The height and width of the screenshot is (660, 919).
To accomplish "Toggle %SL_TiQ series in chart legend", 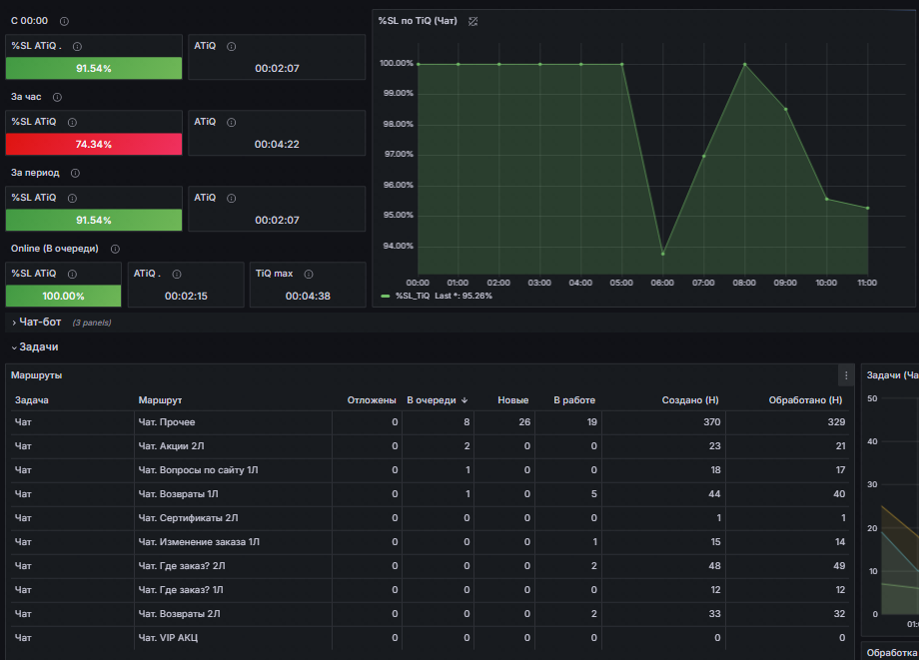I will click(x=412, y=296).
